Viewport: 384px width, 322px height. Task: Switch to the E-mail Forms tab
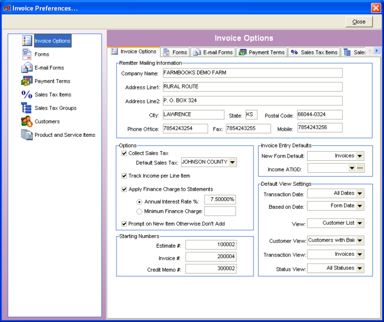[213, 52]
